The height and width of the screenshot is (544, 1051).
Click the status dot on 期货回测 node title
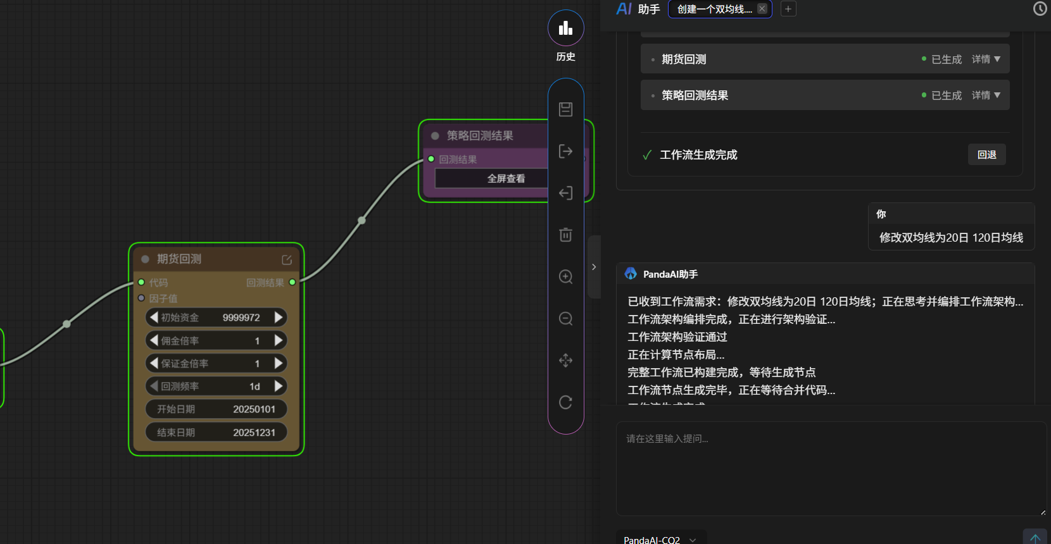[145, 259]
